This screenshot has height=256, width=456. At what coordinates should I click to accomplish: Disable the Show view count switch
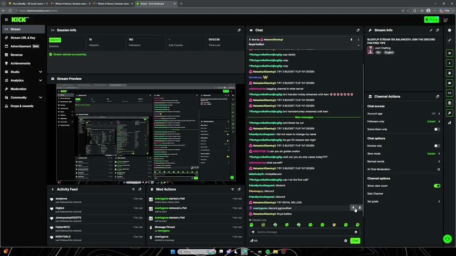click(x=437, y=186)
